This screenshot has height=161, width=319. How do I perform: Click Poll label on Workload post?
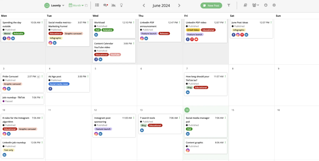click(98, 30)
